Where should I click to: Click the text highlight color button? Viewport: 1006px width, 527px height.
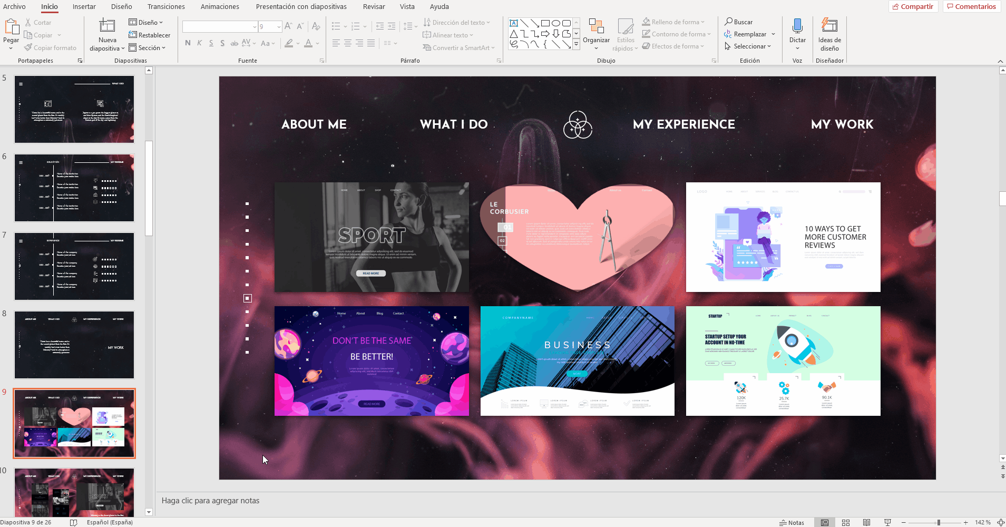[x=289, y=43]
